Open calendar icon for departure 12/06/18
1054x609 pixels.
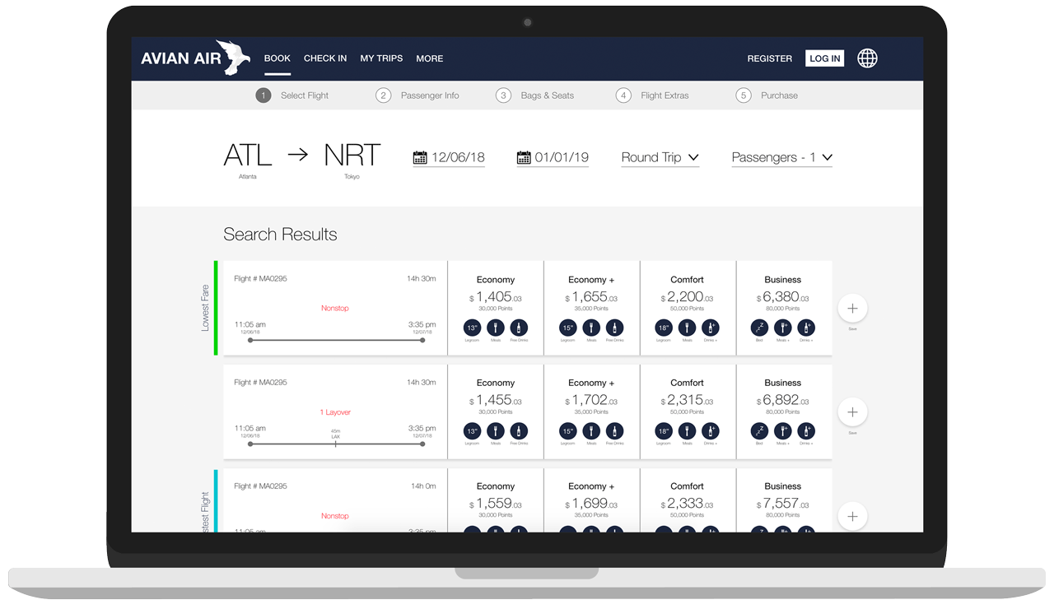click(x=420, y=157)
